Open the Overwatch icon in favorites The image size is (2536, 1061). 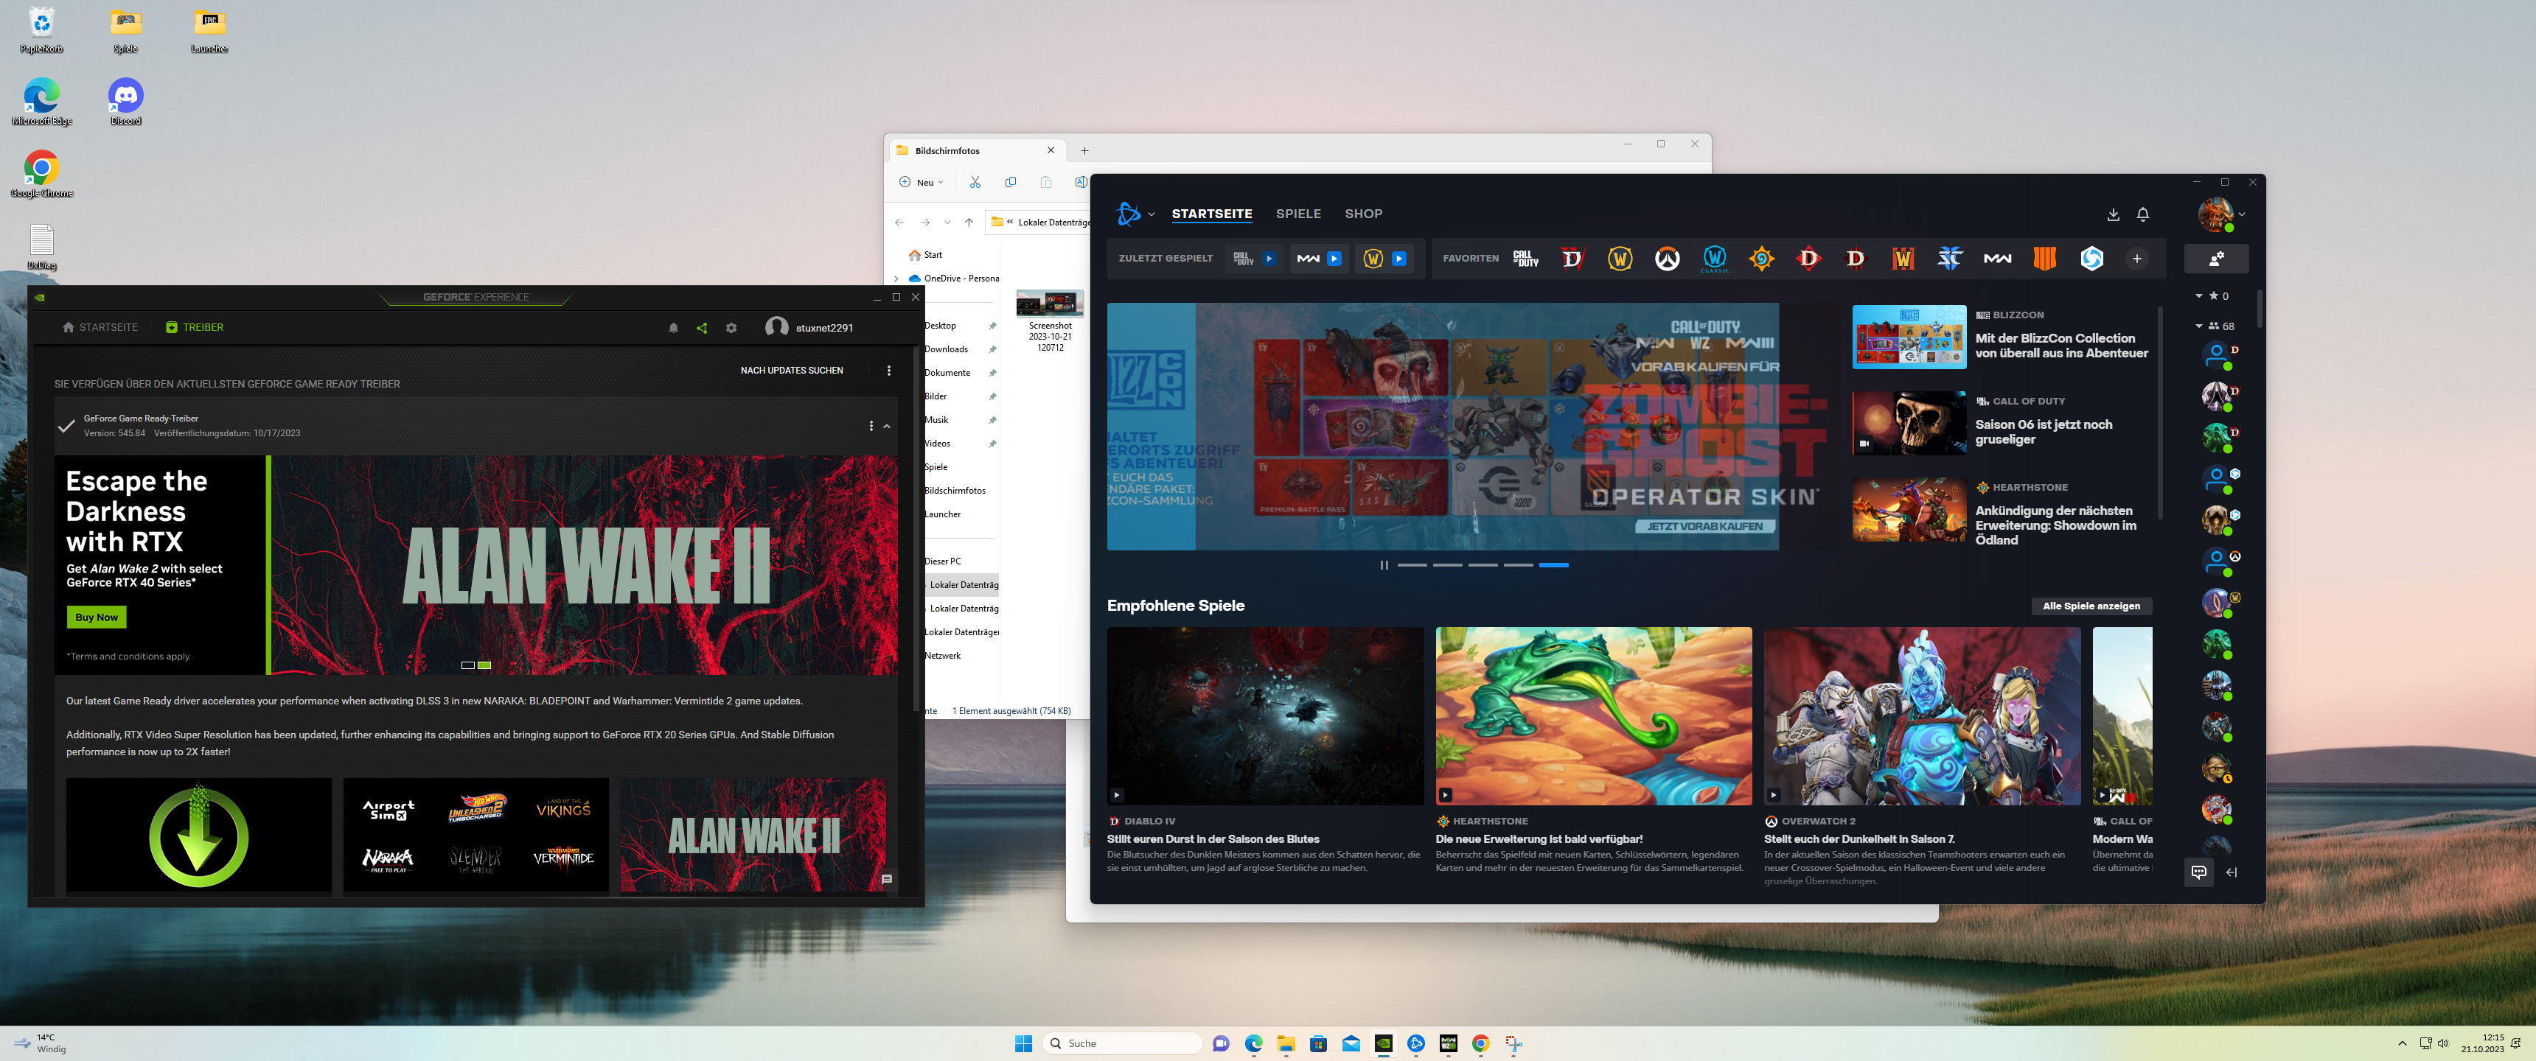[x=1667, y=259]
